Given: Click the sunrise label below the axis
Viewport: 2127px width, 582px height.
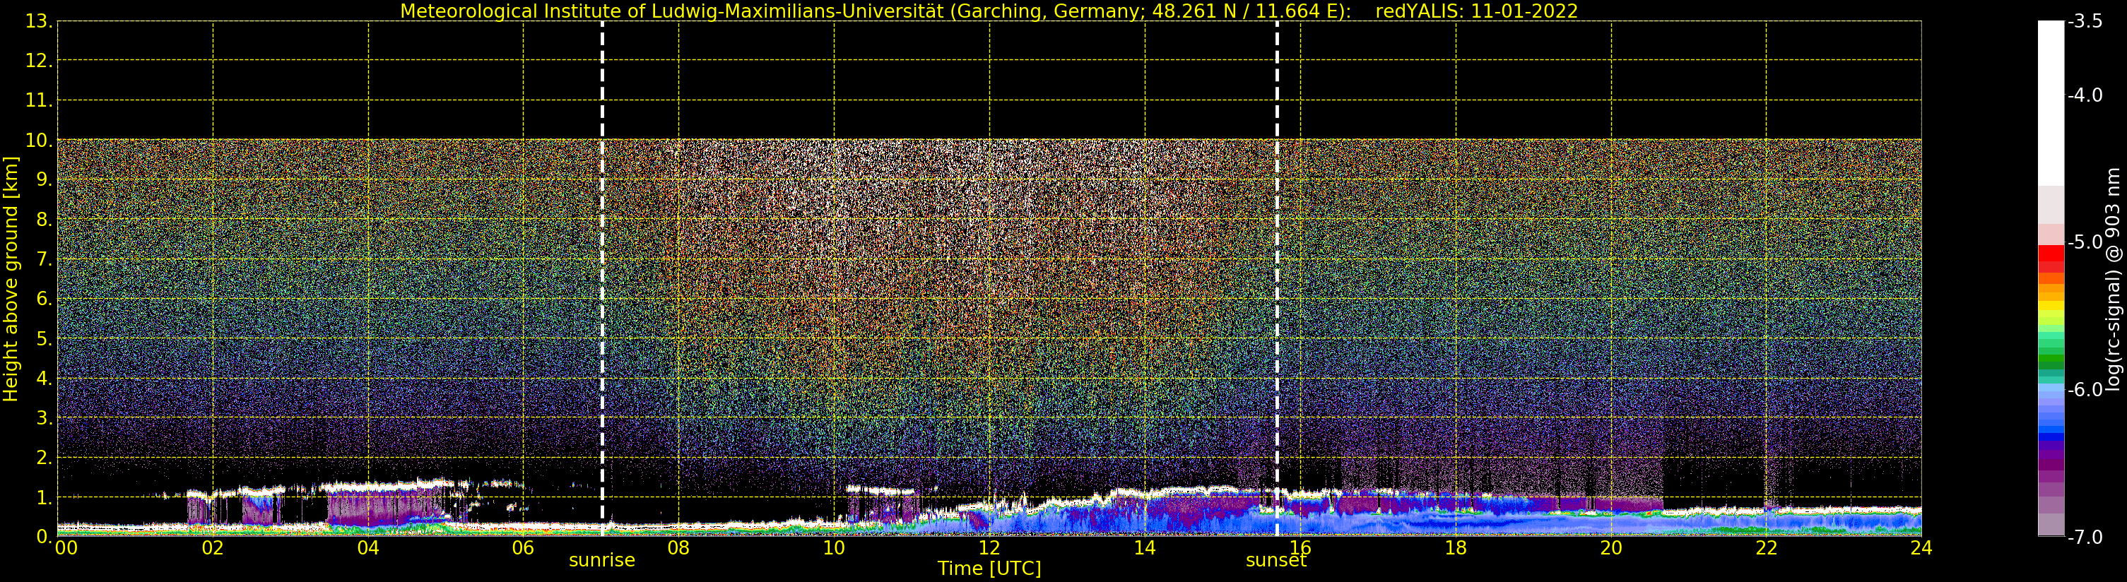Looking at the screenshot, I should (x=602, y=561).
